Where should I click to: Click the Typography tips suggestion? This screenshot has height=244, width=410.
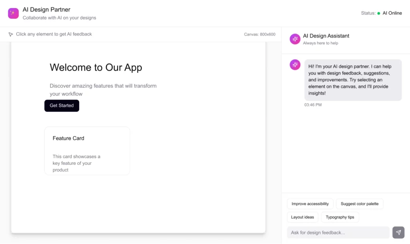(x=340, y=217)
